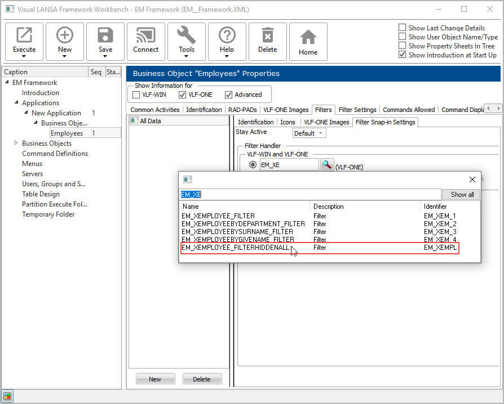Click the Connect toolbar icon
The height and width of the screenshot is (404, 504).
point(146,35)
